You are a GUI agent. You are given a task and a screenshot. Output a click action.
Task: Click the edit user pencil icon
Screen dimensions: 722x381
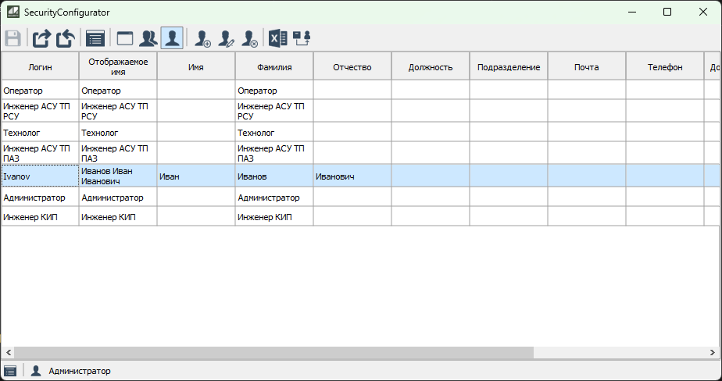[227, 38]
